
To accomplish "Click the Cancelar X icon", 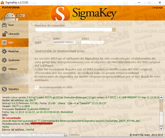I will point(66,135).
